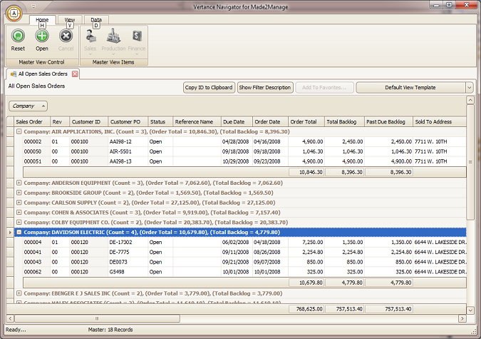Click the Past Due Backlog column header

[x=388, y=122]
